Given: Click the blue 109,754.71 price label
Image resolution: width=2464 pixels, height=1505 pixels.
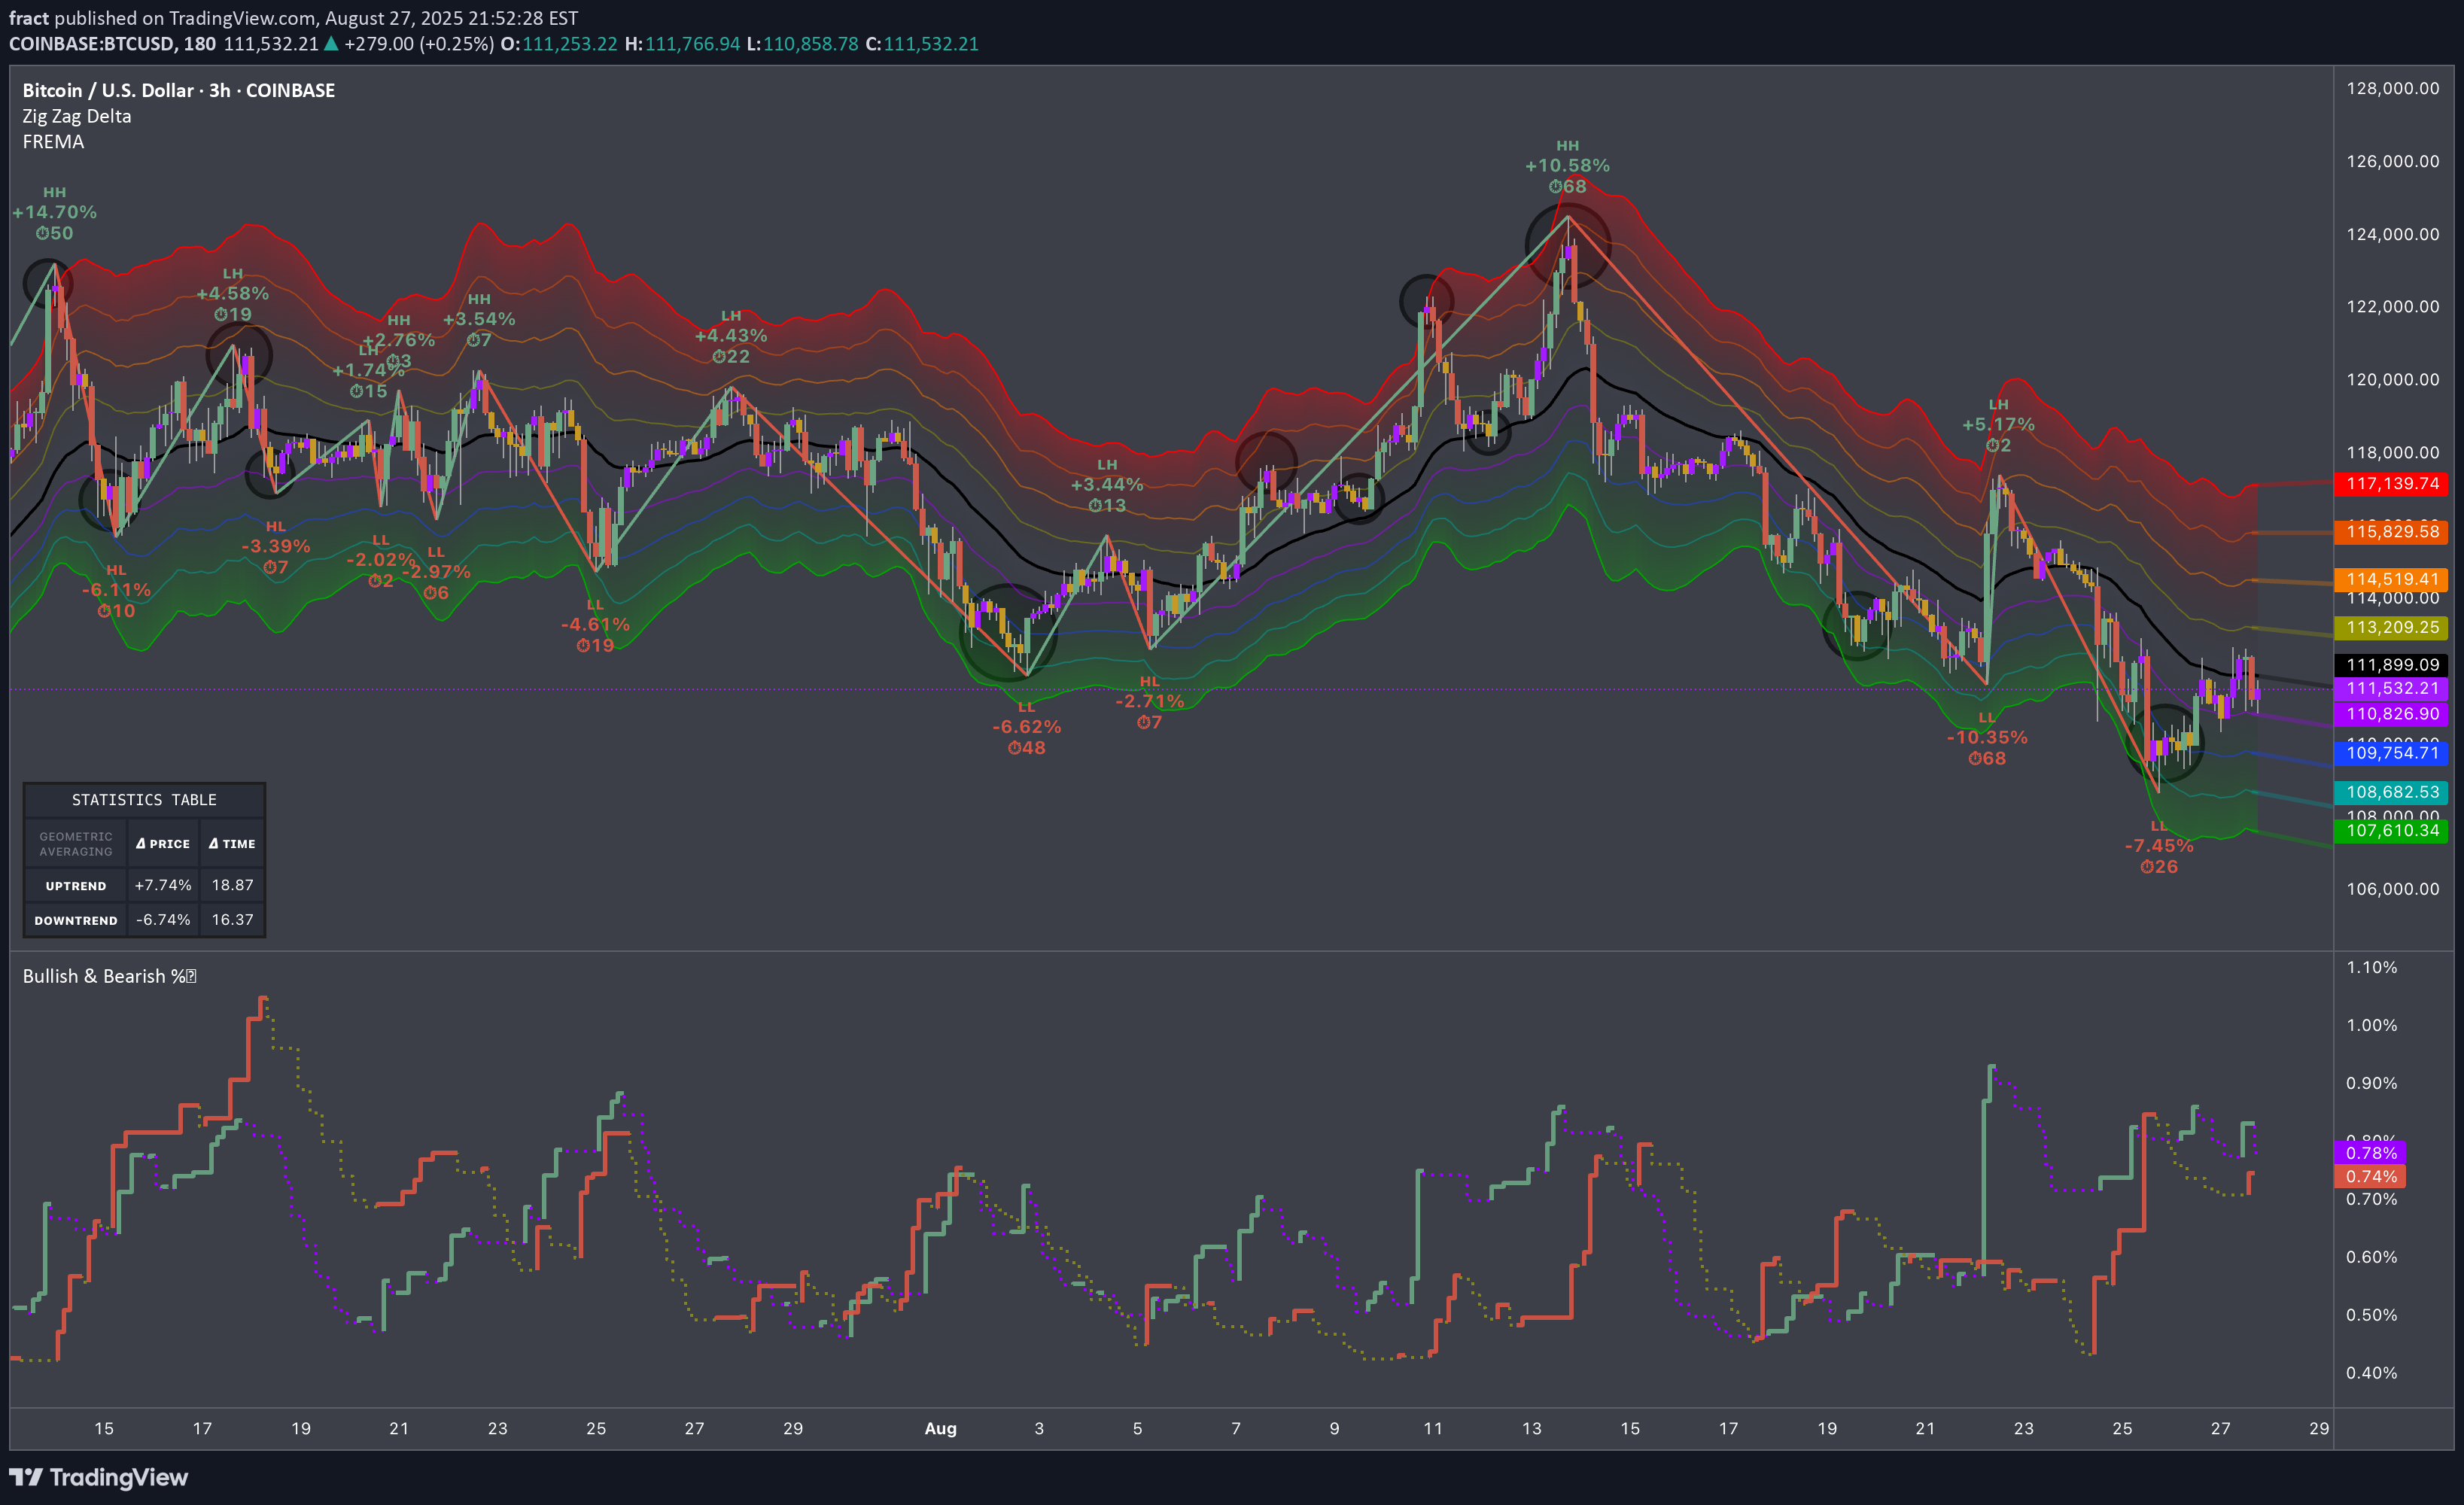Looking at the screenshot, I should pos(2391,753).
